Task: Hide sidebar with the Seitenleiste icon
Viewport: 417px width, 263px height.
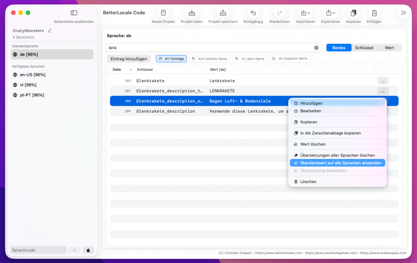Action: coord(74,13)
